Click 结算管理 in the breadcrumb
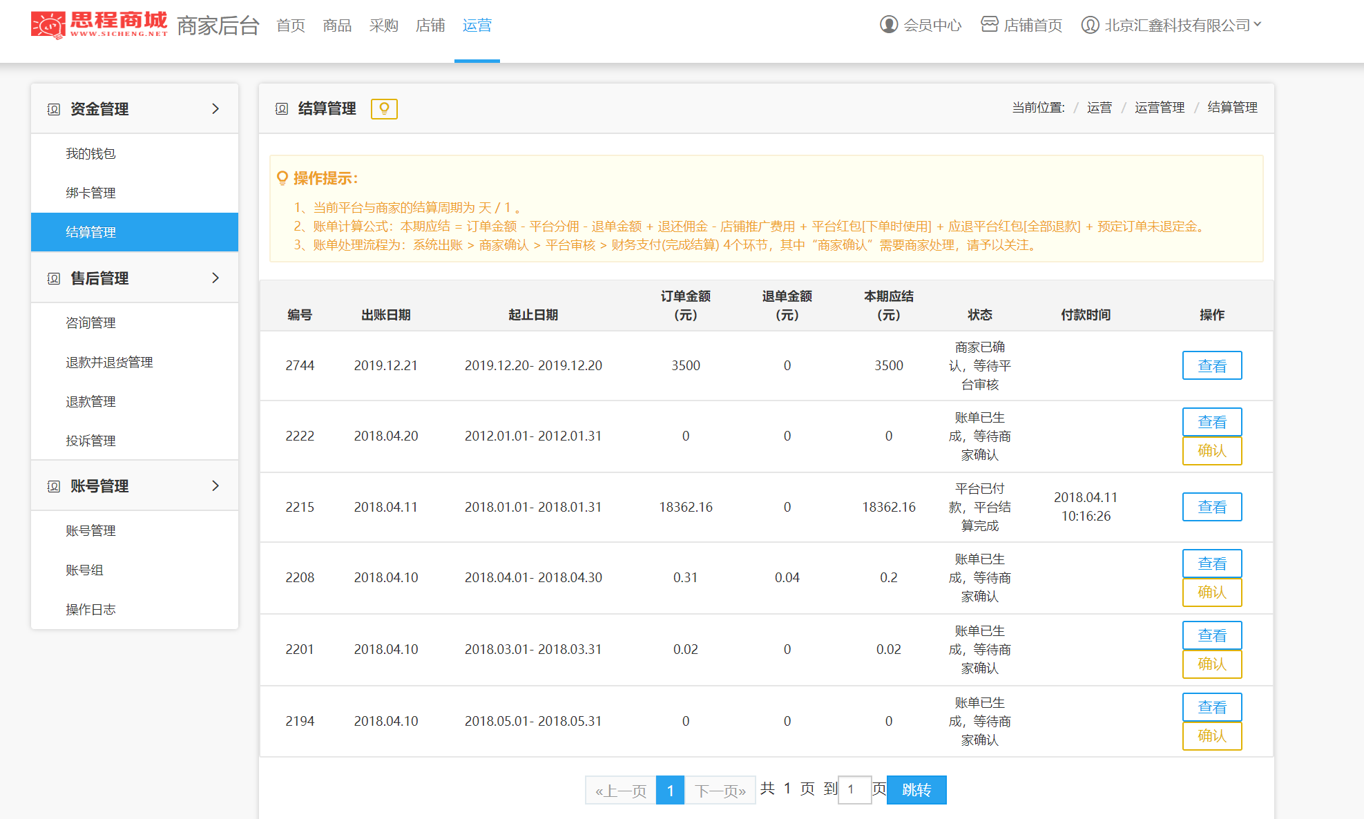This screenshot has height=819, width=1364. point(1233,108)
